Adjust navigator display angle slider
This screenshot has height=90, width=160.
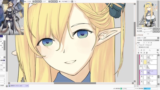click(x=144, y=32)
